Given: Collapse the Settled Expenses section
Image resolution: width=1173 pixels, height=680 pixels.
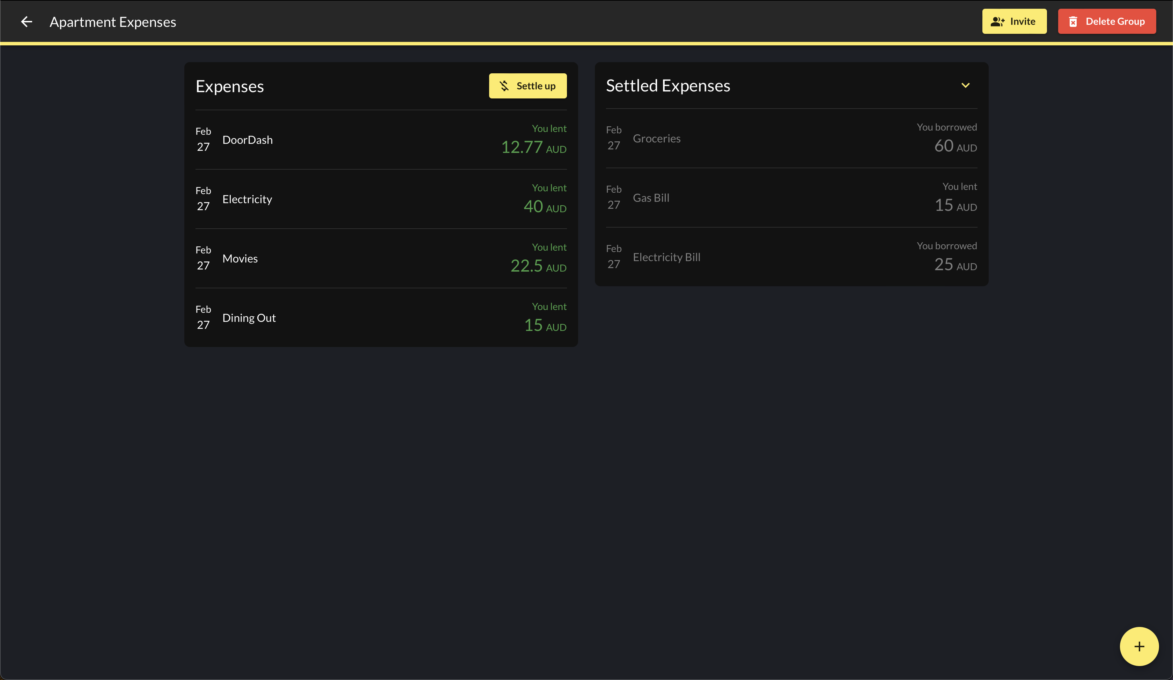Looking at the screenshot, I should 965,85.
